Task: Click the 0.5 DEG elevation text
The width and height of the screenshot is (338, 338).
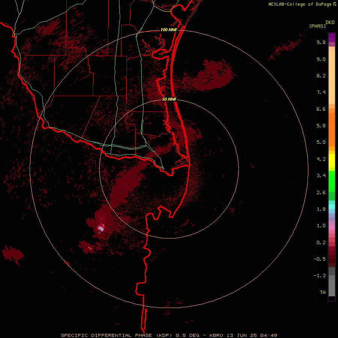Action: 187,335
